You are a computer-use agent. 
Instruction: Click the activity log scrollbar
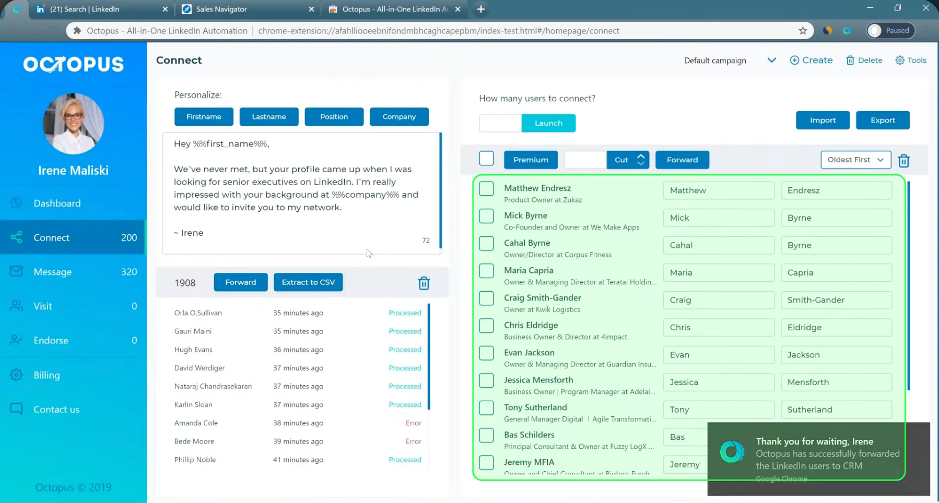coord(429,356)
